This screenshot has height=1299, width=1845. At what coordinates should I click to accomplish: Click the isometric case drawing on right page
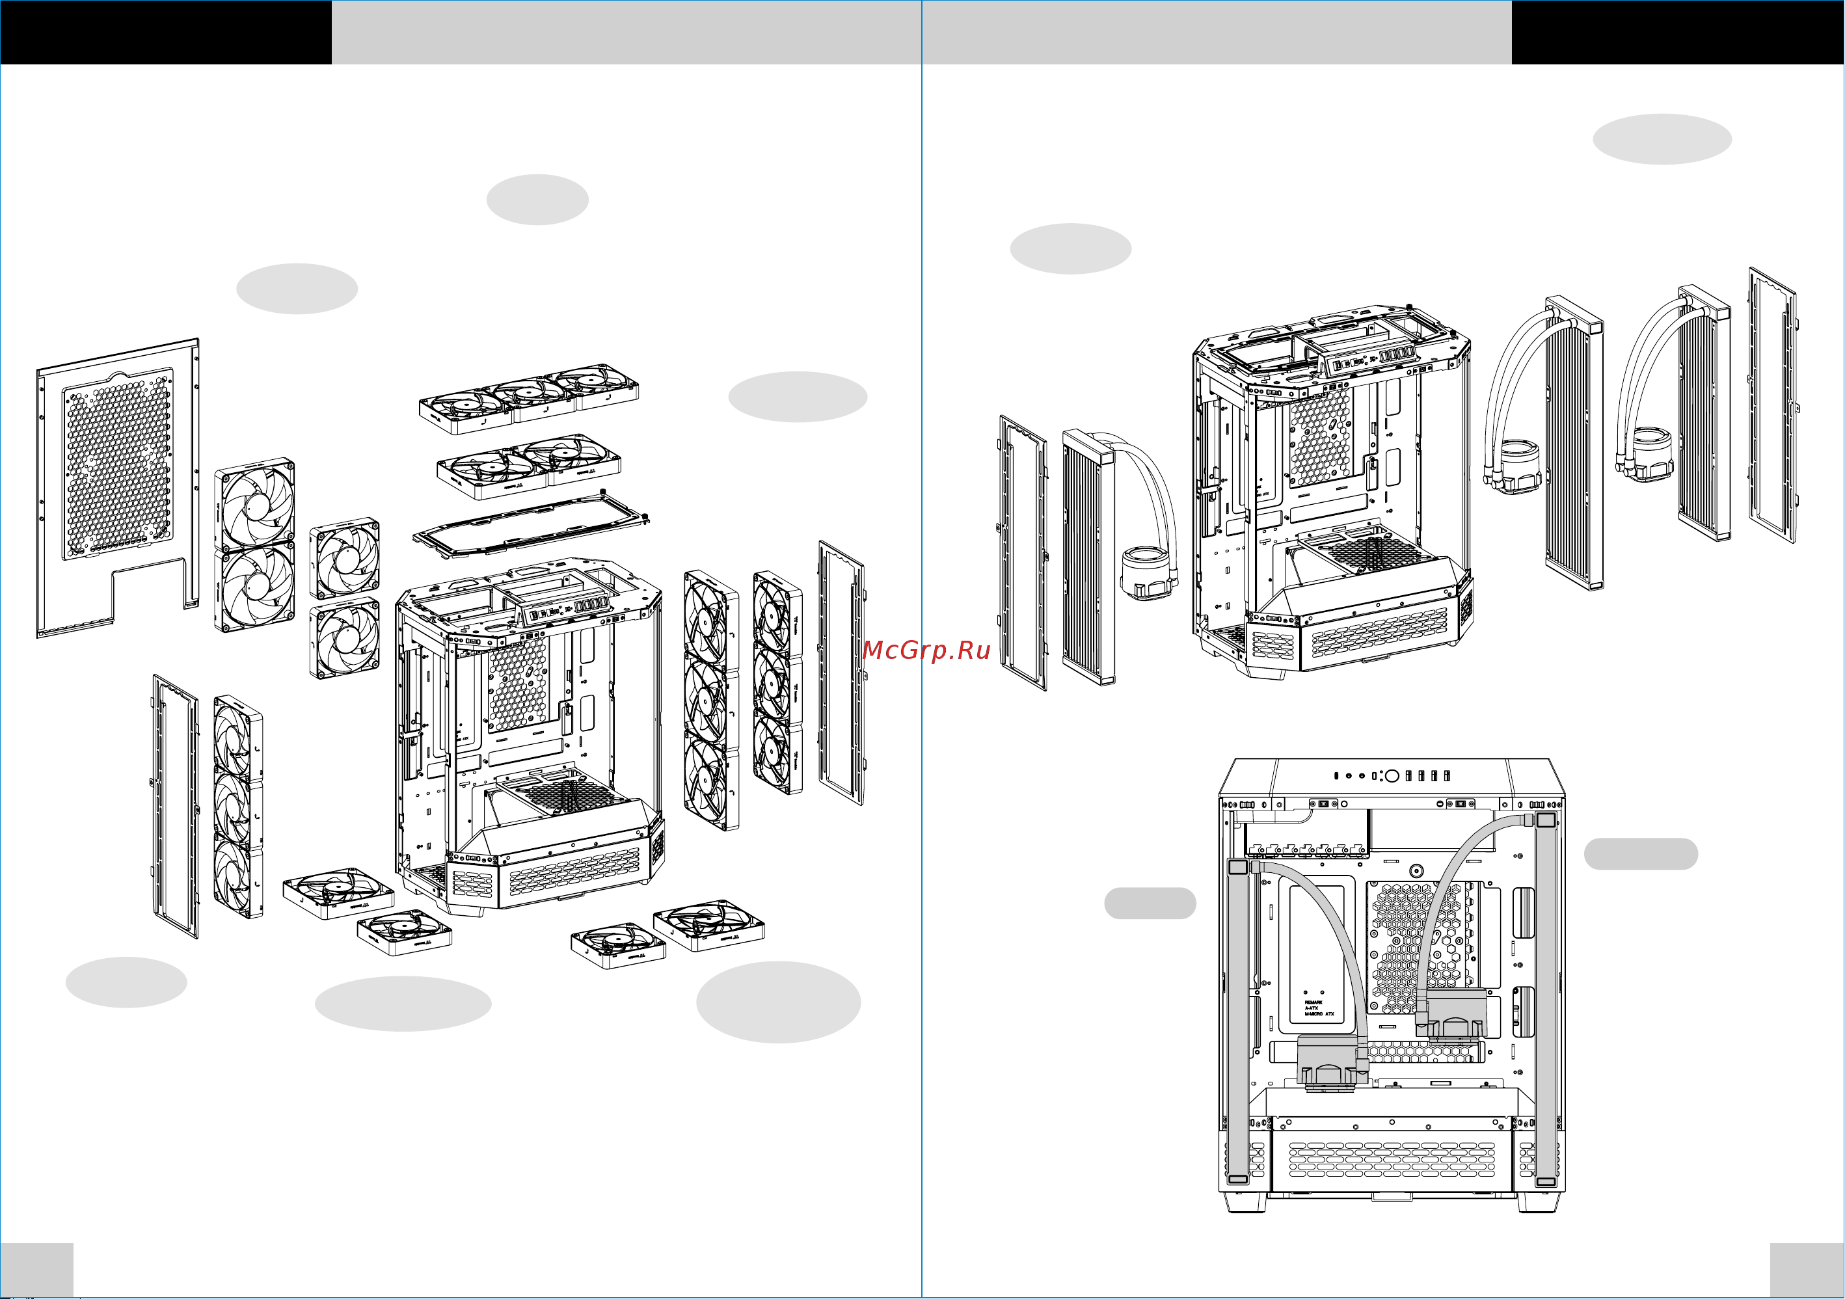[1333, 492]
